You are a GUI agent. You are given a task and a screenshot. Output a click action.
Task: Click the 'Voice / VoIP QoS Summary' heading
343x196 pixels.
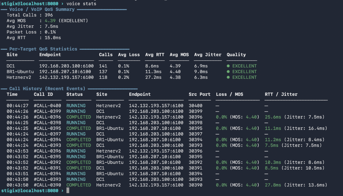coord(42,9)
